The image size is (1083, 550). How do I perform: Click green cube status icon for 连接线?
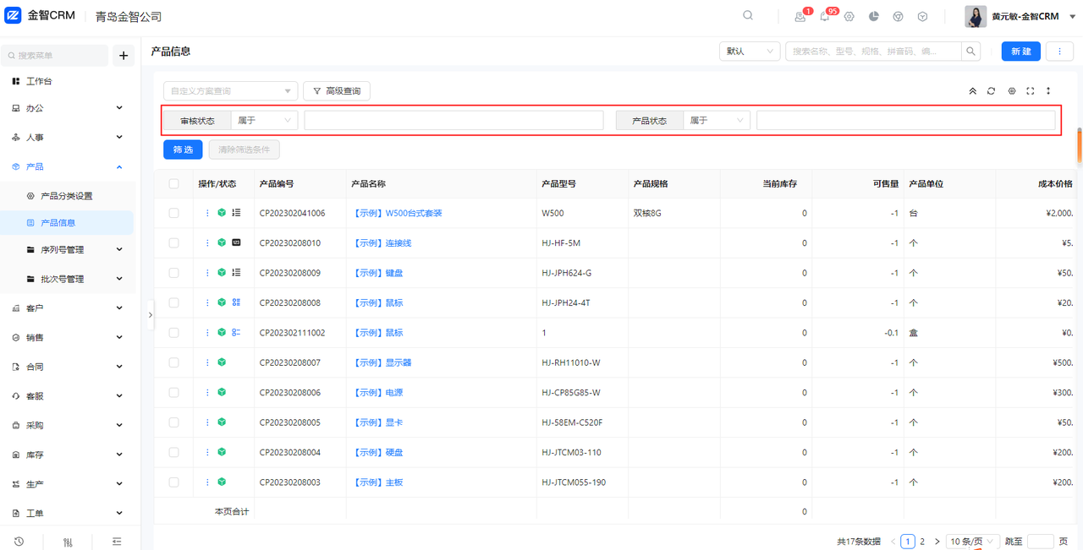pyautogui.click(x=222, y=243)
